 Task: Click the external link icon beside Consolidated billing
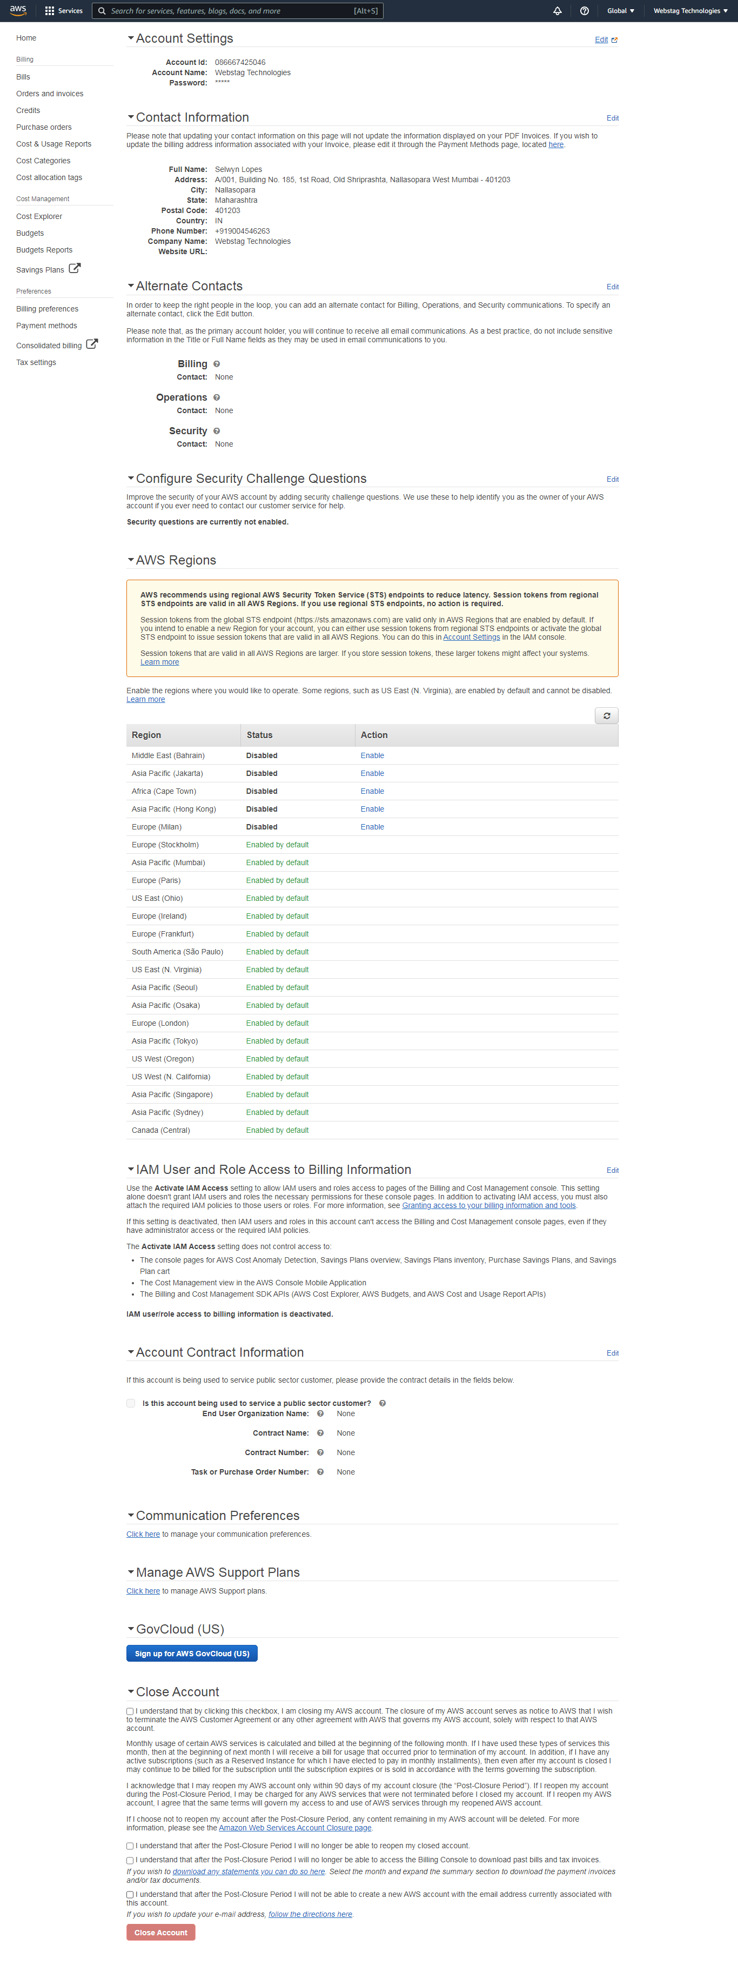(x=92, y=344)
